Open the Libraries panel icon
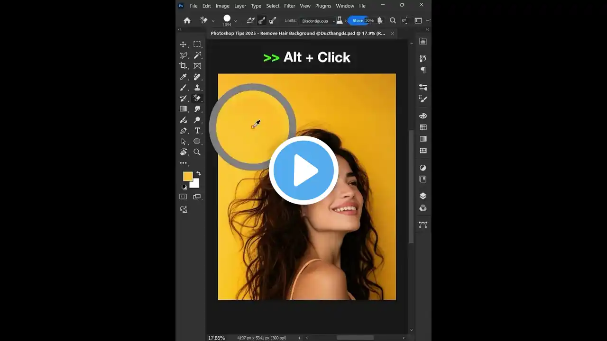 tap(423, 179)
